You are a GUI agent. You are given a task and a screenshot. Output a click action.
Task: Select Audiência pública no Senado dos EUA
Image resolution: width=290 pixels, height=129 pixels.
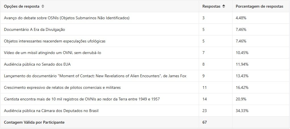pyautogui.click(x=37, y=64)
